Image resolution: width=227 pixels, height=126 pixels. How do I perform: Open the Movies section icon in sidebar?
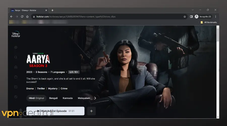pyautogui.click(x=16, y=87)
